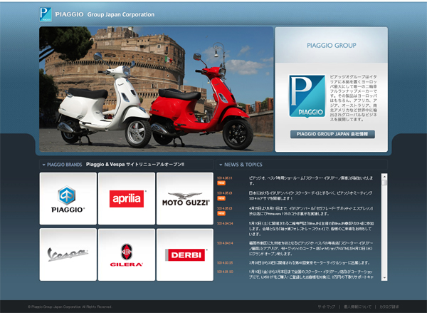Click Piaggio & Vespa サイトリニューアルオープン announcement
This screenshot has height=313, width=427.
tap(135, 165)
